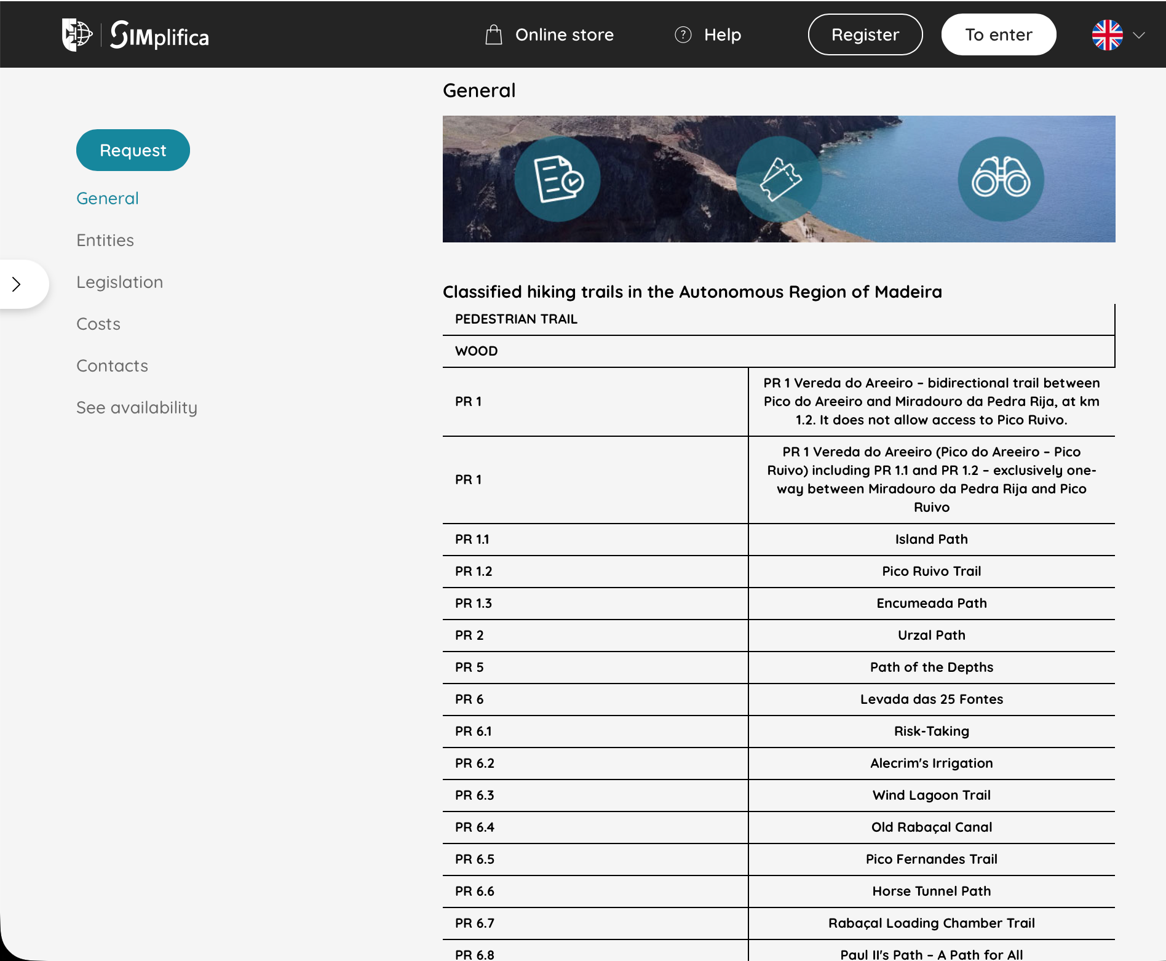Click the PR 6.6 cell
This screenshot has width=1166, height=961.
[595, 891]
